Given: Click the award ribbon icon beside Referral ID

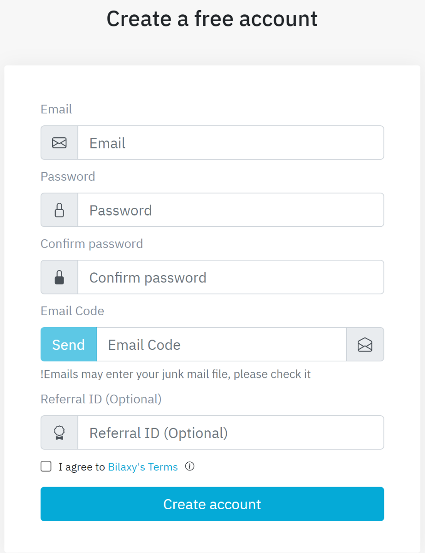Looking at the screenshot, I should coord(59,433).
